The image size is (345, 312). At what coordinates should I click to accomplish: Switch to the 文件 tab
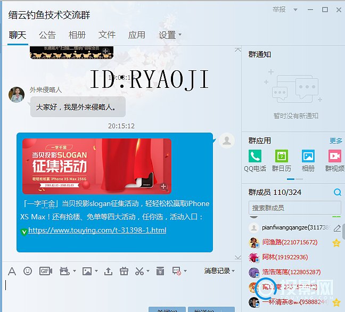click(107, 35)
